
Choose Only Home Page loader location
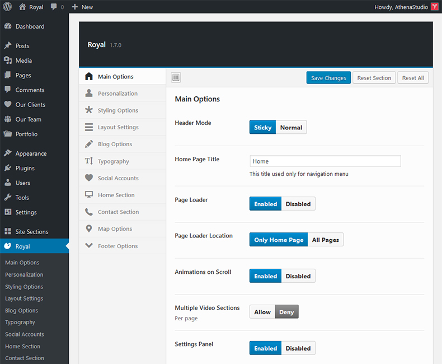coord(279,240)
